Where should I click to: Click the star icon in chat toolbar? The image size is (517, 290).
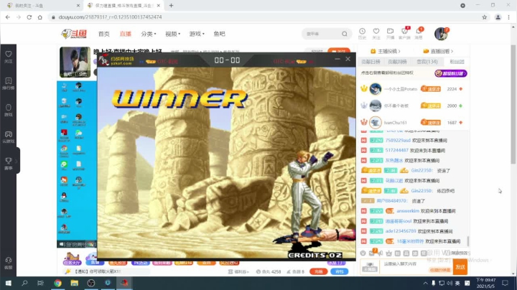(388, 253)
